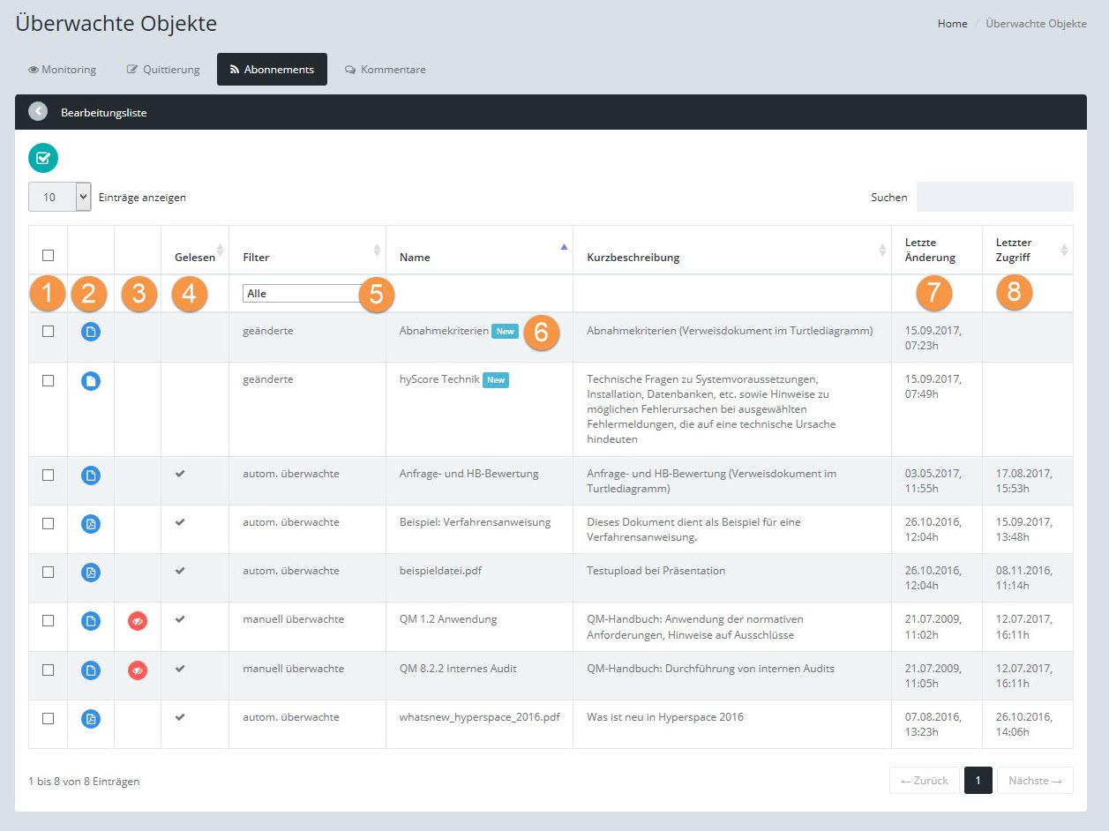Viewport: 1109px width, 831px height.
Task: Open document icon for Abnahmekriterien row
Action: click(x=91, y=332)
